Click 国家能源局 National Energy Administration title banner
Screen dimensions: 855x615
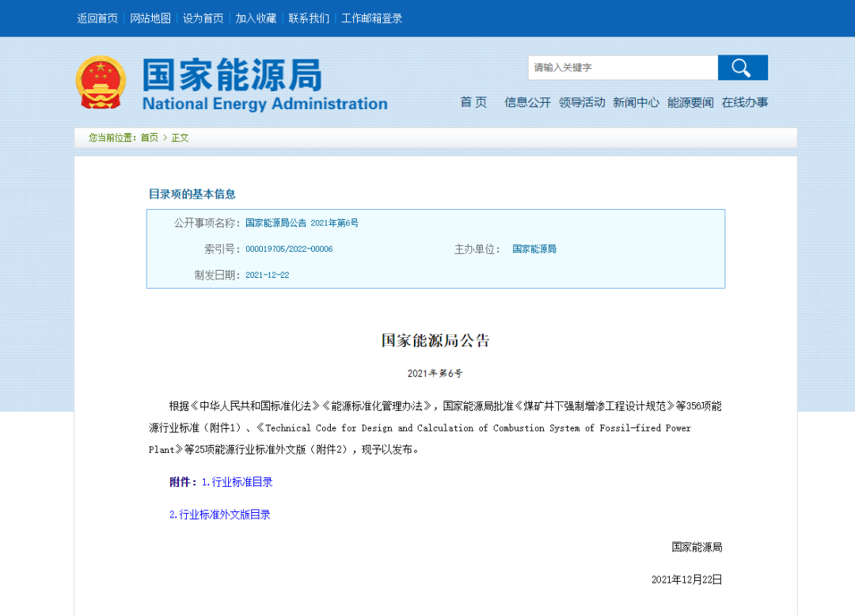[264, 84]
